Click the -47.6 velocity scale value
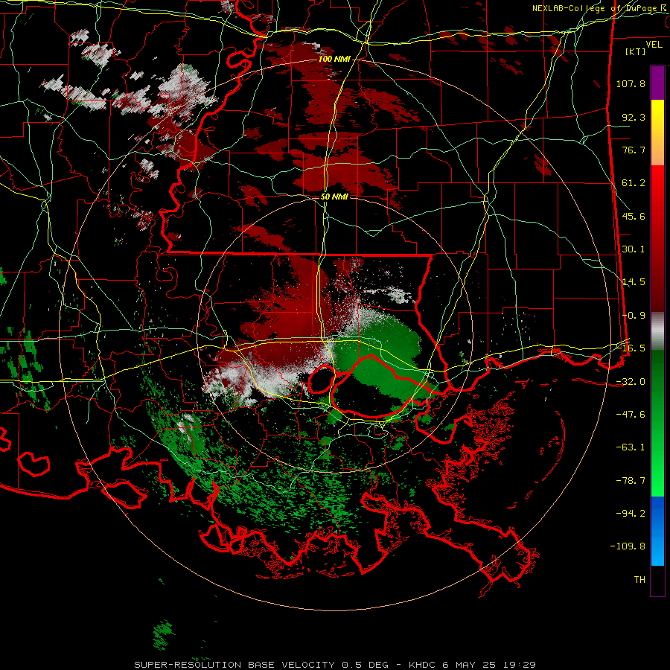 [631, 415]
